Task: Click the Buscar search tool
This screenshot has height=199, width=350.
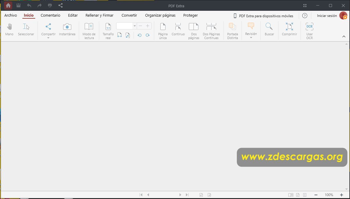Action: [x=269, y=30]
